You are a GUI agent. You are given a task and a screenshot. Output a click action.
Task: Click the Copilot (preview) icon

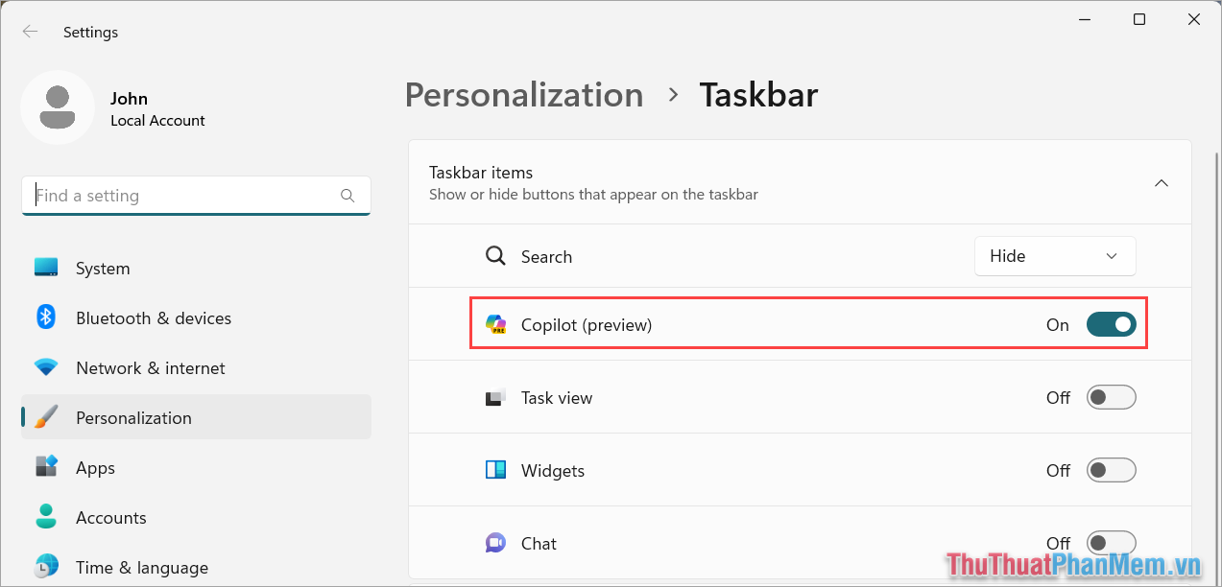click(x=497, y=324)
